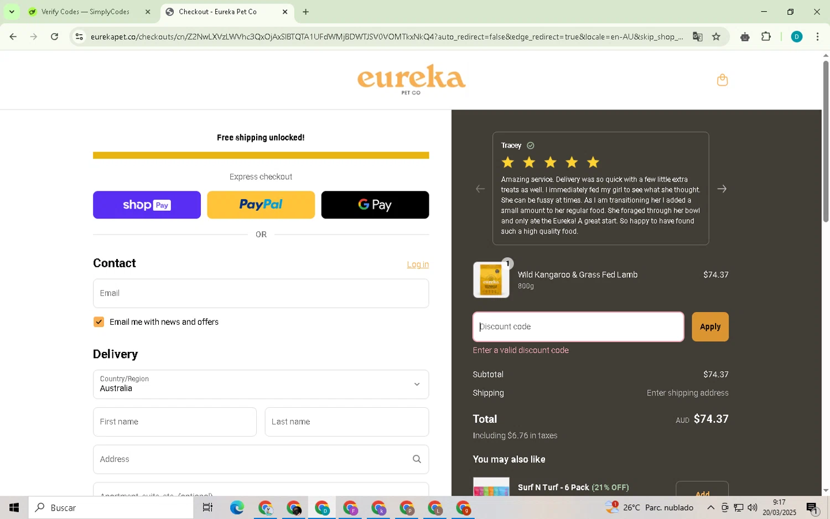
Task: Click Tracey's verified buyer checkmark
Action: click(x=531, y=146)
